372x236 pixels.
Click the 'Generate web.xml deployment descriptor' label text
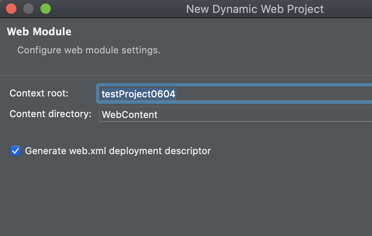pyautogui.click(x=118, y=151)
